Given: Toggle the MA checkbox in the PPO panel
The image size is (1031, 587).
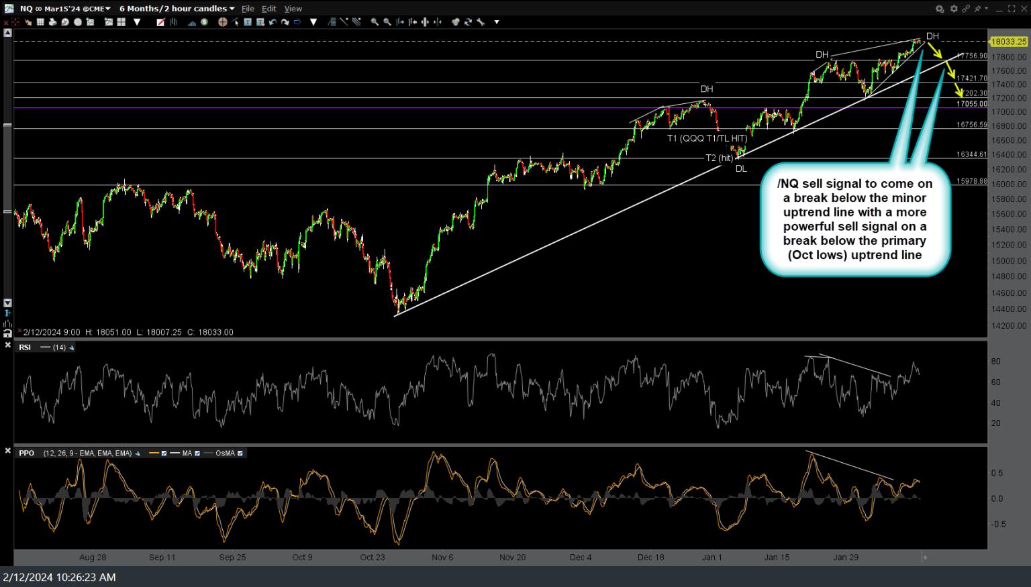Looking at the screenshot, I should (197, 453).
